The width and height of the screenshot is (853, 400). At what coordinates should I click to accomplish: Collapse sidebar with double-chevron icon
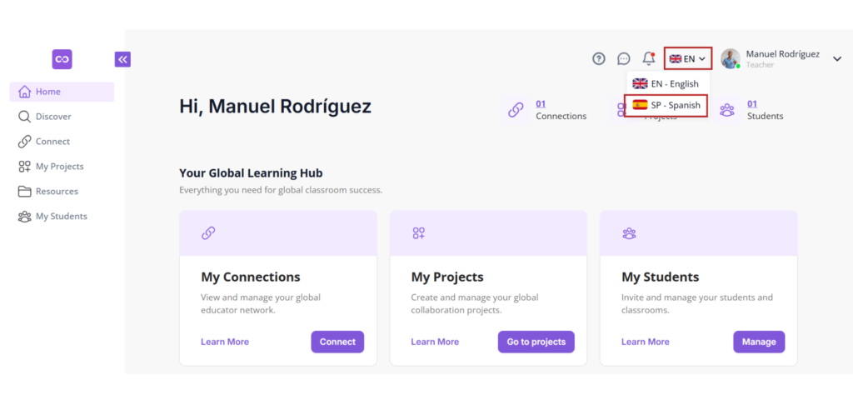(122, 59)
